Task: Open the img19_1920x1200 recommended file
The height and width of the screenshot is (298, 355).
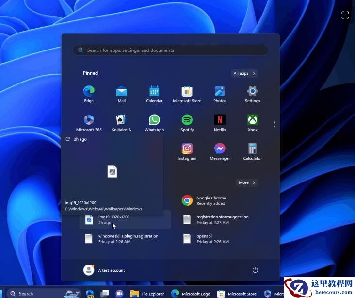Action: tap(125, 220)
